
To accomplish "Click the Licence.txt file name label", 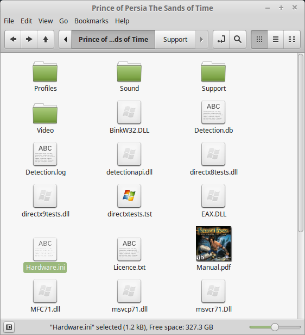I will [x=129, y=268].
